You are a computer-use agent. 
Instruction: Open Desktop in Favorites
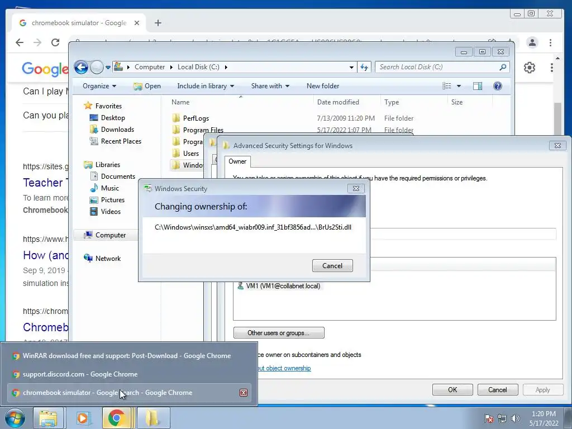[113, 118]
